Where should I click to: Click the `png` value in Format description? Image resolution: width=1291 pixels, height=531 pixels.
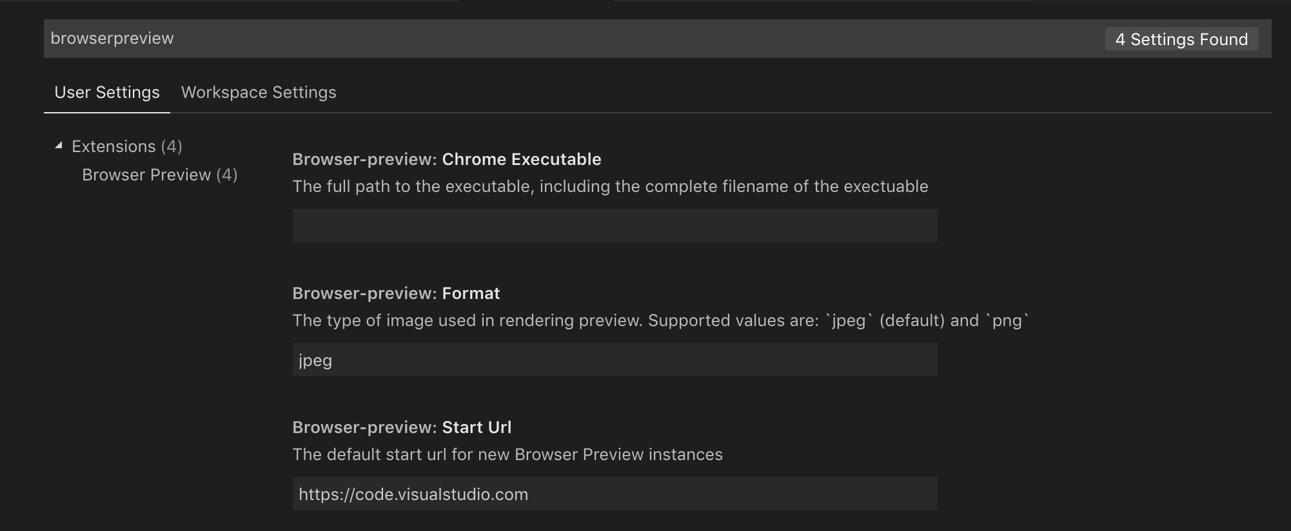[x=1007, y=320]
